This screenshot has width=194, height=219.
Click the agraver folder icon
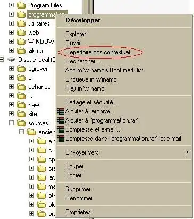21,69
